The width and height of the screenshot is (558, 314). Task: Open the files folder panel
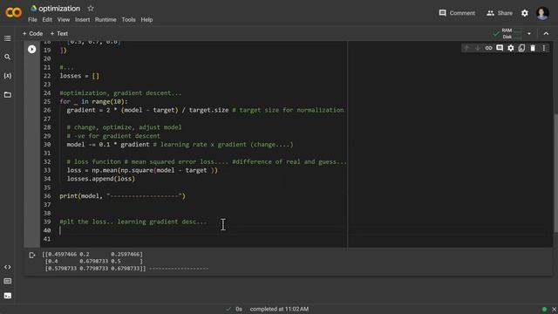click(x=8, y=95)
